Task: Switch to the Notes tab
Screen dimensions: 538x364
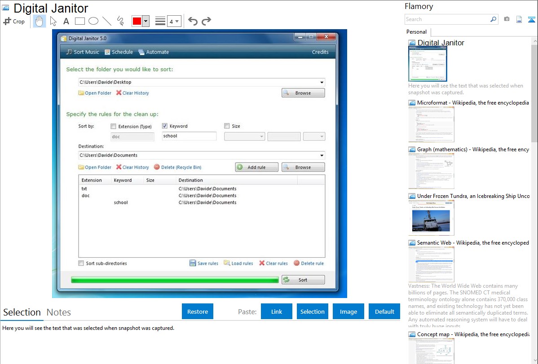Action: [x=59, y=312]
